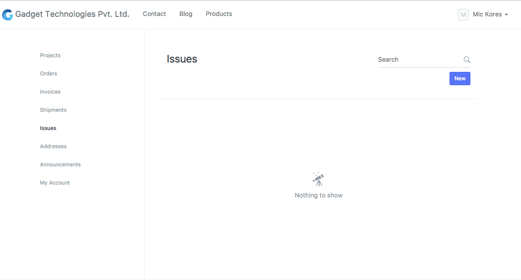Screen dimensions: 521x280
Task: Navigate to Projects in the sidebar
Action: 50,55
